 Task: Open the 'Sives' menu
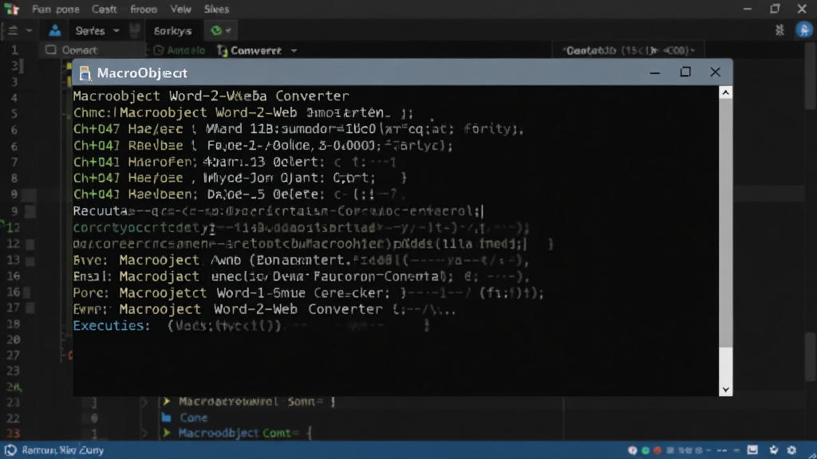point(216,10)
